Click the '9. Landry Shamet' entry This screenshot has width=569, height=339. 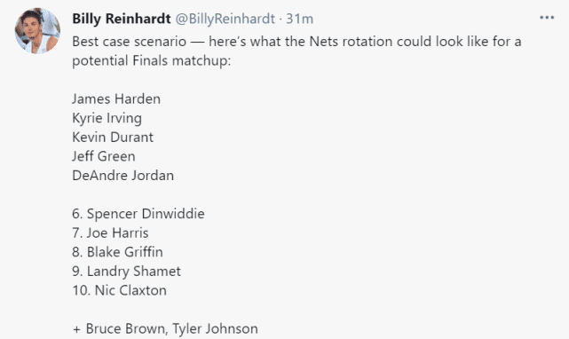126,272
